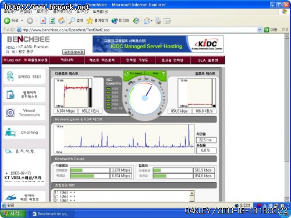291x218 pixels.
Task: Click the Stop loading red X icon
Action: click(43, 20)
